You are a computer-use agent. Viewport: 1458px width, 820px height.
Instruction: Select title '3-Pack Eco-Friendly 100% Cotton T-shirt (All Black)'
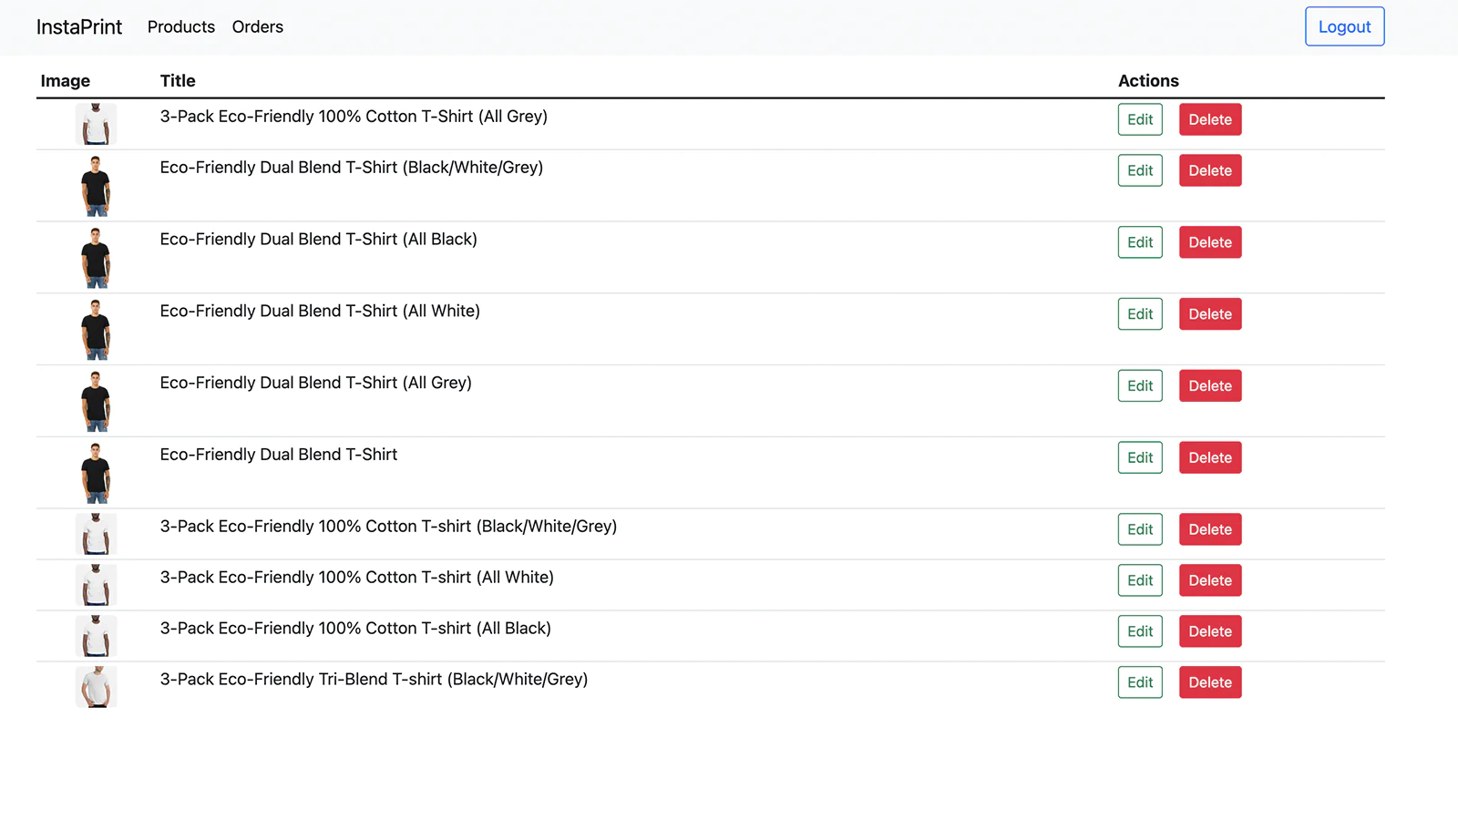355,629
